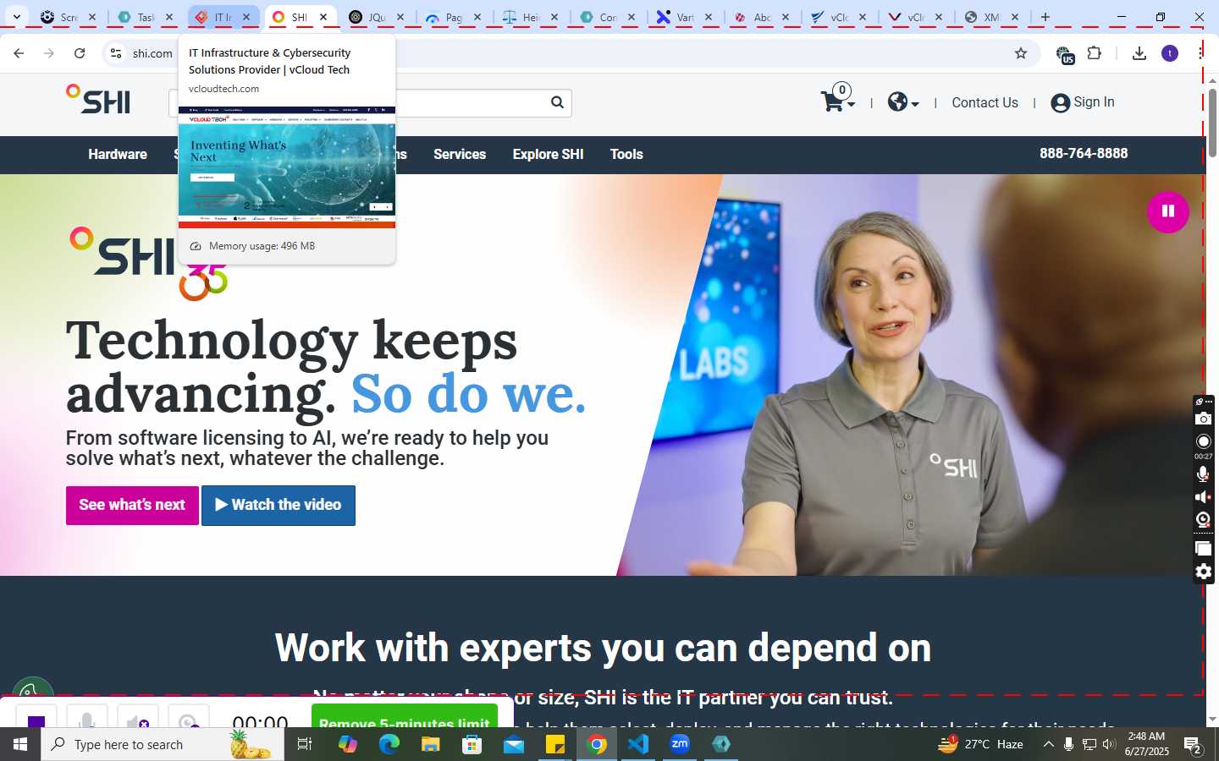
Task: Open site information icon in address bar
Action: tap(116, 53)
